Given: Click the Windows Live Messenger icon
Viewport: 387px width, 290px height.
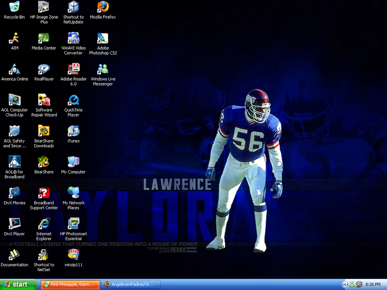Looking at the screenshot, I should click(103, 69).
